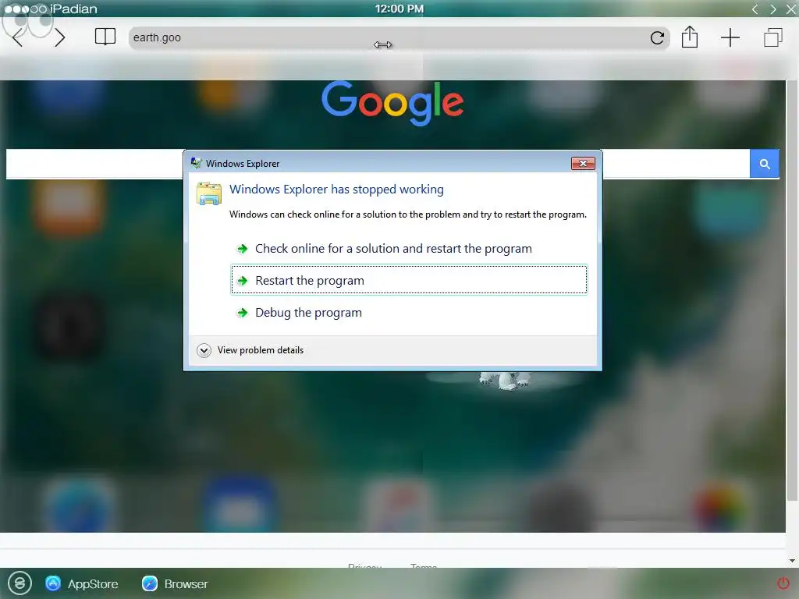
Task: Click the Windows Explorer title bar icon
Action: coord(196,163)
